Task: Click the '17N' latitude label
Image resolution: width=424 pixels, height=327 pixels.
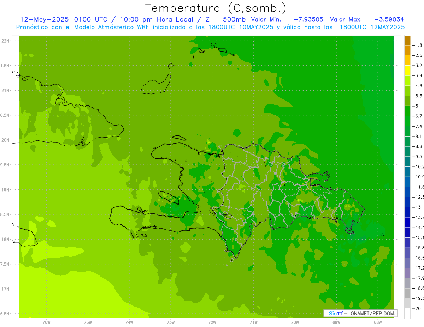Action: point(6,289)
